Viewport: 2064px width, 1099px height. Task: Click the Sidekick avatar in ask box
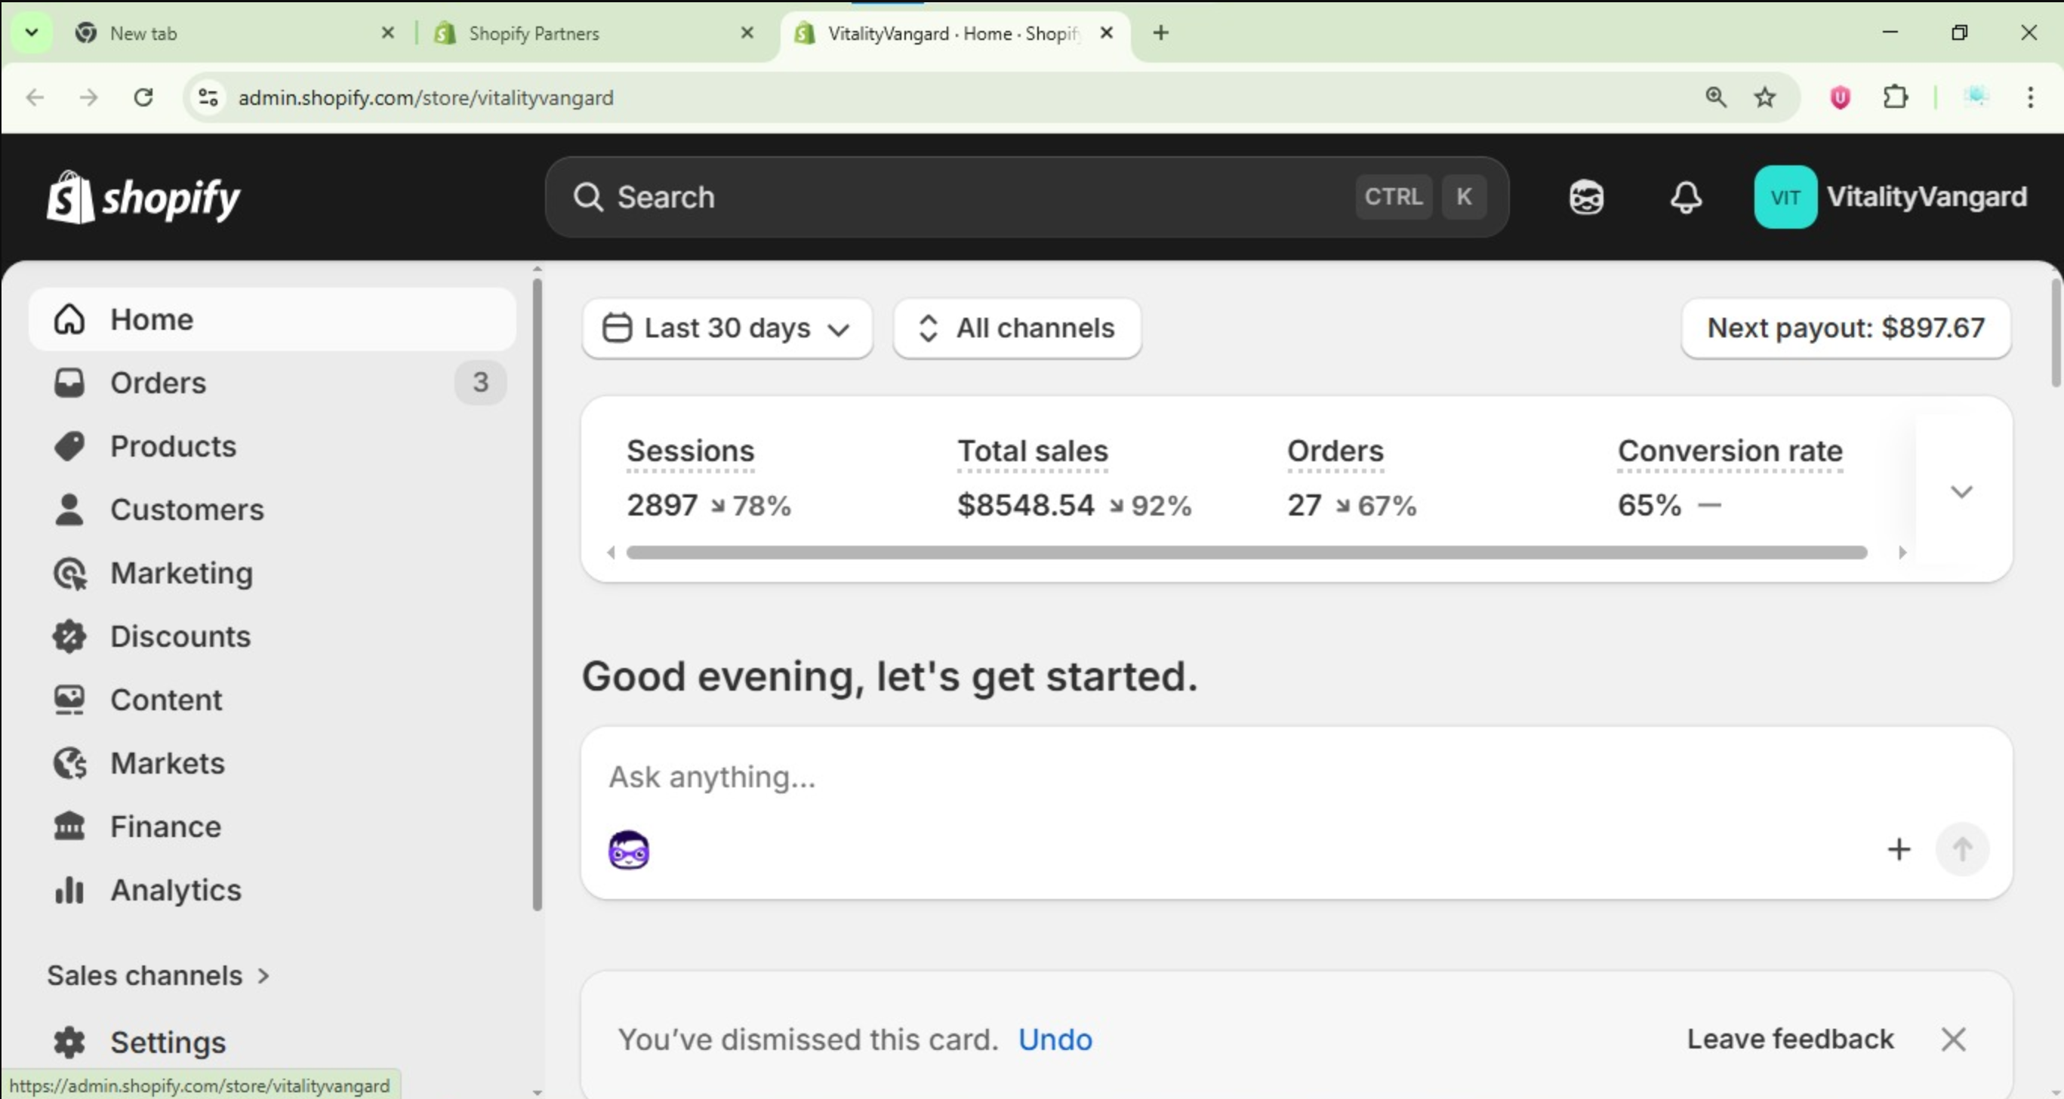point(629,850)
